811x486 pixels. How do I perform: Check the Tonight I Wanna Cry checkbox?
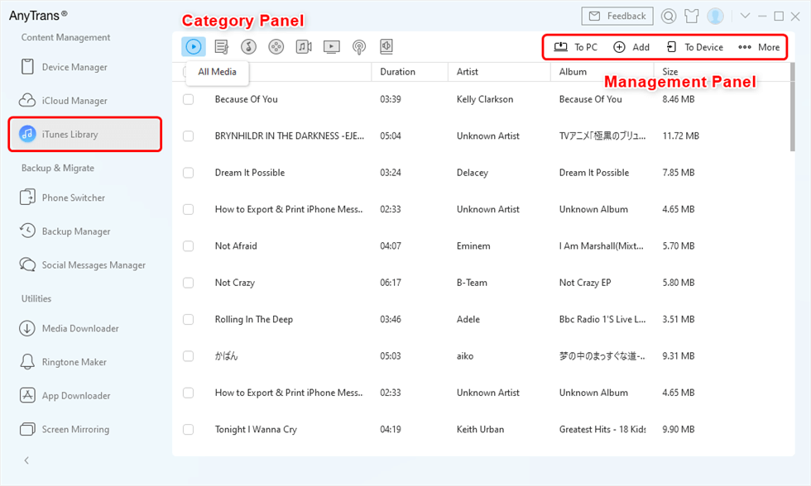pyautogui.click(x=189, y=429)
